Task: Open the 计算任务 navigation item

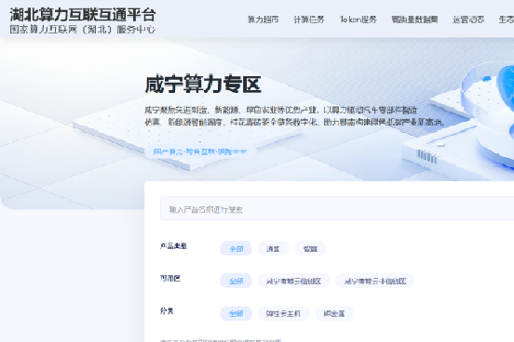Action: coord(309,20)
